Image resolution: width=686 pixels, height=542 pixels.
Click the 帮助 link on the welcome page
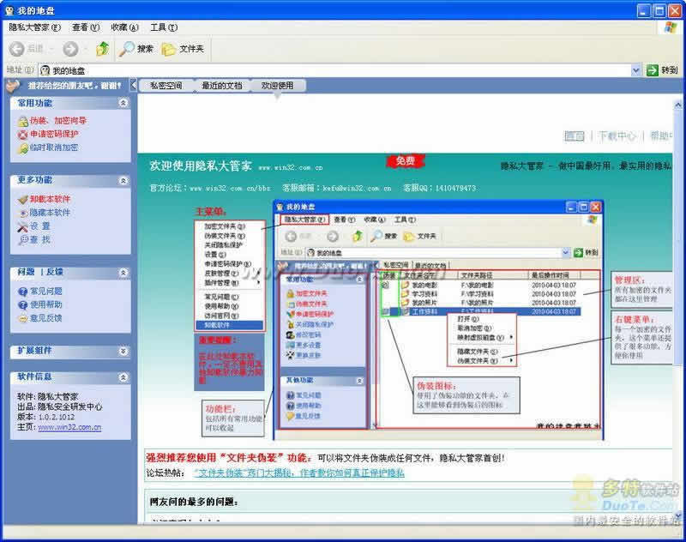661,136
